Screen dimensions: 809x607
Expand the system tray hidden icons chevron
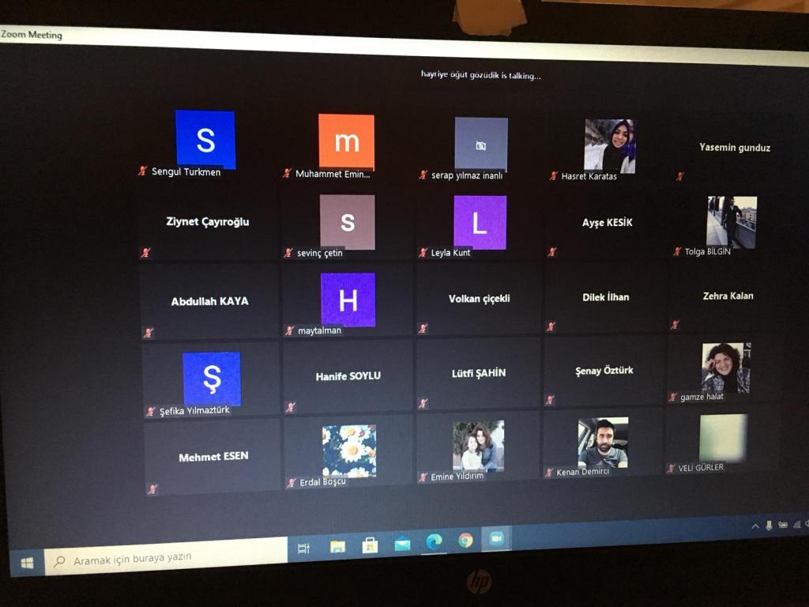click(755, 526)
